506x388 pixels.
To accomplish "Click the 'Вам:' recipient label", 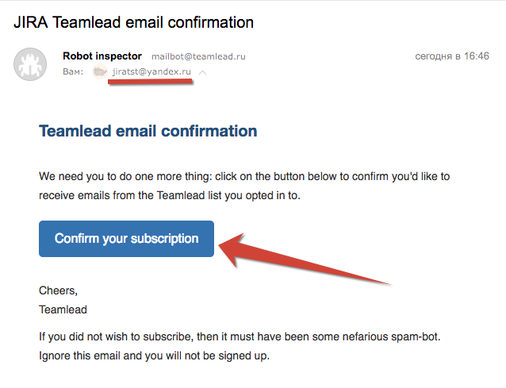I will [x=74, y=72].
